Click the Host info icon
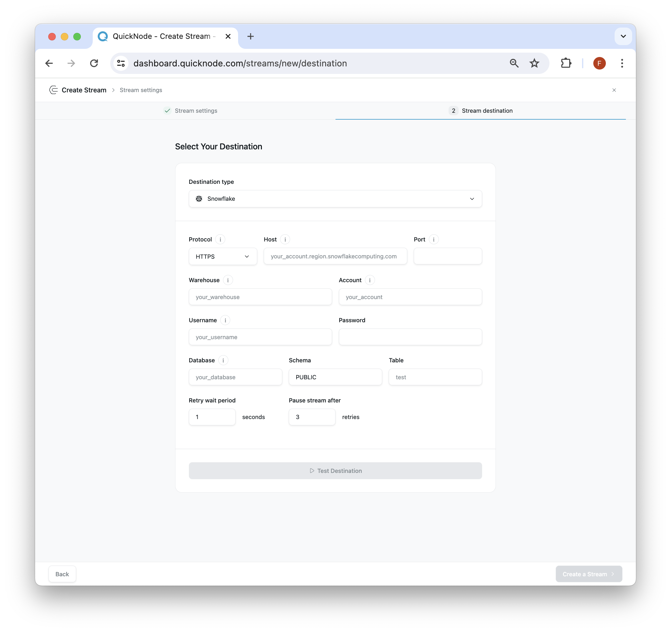The height and width of the screenshot is (632, 671). point(285,239)
